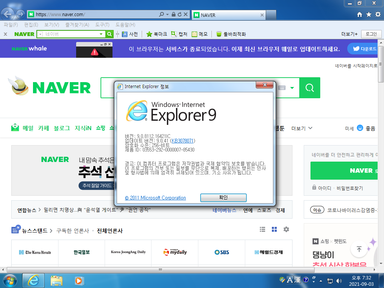Open the 도구(T) menu
The width and height of the screenshot is (384, 288).
point(102,25)
